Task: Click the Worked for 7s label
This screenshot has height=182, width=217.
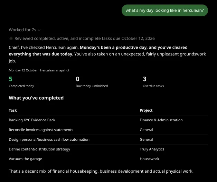Action: pyautogui.click(x=22, y=30)
